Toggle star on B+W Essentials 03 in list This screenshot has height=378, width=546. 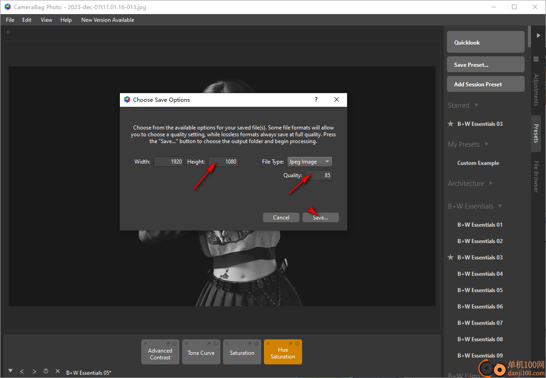451,257
